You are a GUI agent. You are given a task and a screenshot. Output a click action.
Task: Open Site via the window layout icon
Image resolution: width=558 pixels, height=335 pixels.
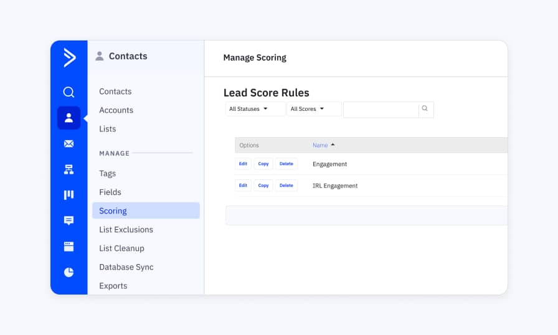[69, 247]
